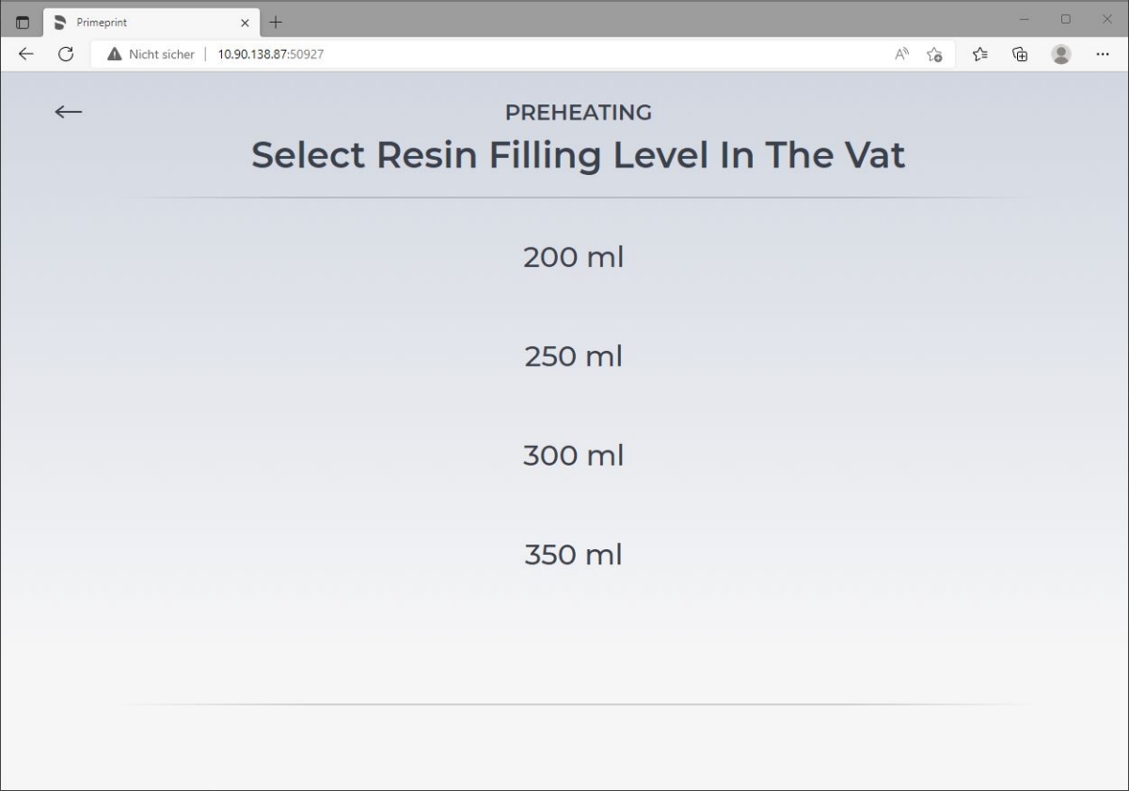
Task: Open the browser settings ellipsis menu
Action: tap(1103, 55)
